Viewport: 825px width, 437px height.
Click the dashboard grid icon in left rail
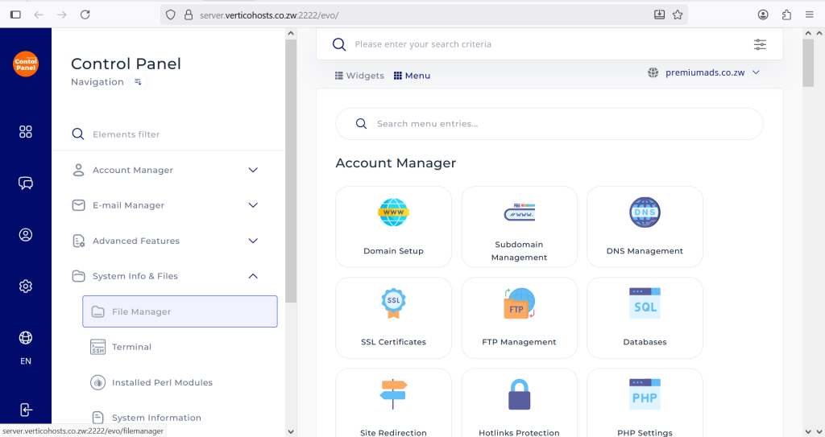pyautogui.click(x=26, y=132)
